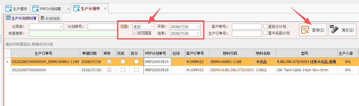Click the 生产模块 tab window icon
This screenshot has height=106, width=359.
click(x=9, y=9)
